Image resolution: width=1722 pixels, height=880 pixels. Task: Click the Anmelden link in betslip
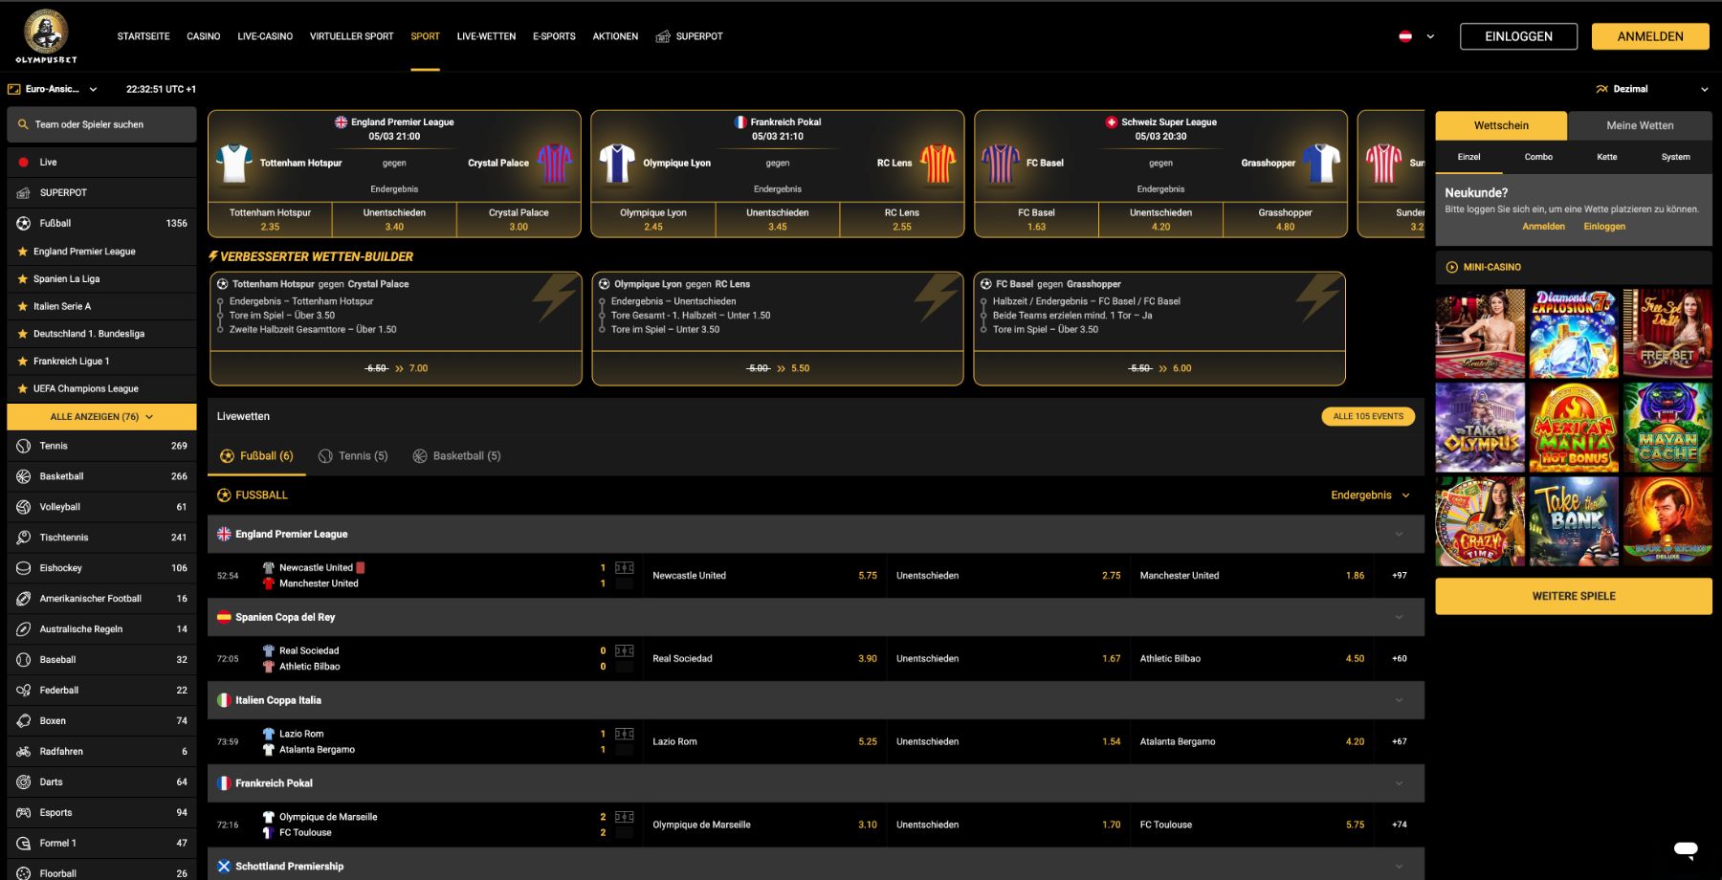point(1543,227)
